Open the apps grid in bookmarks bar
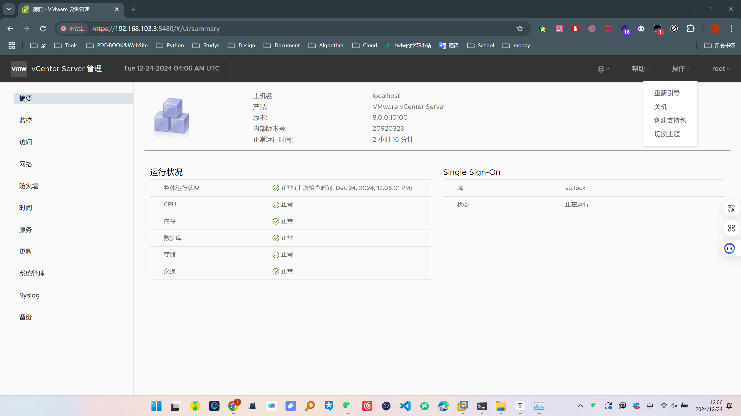This screenshot has width=741, height=416. point(12,45)
